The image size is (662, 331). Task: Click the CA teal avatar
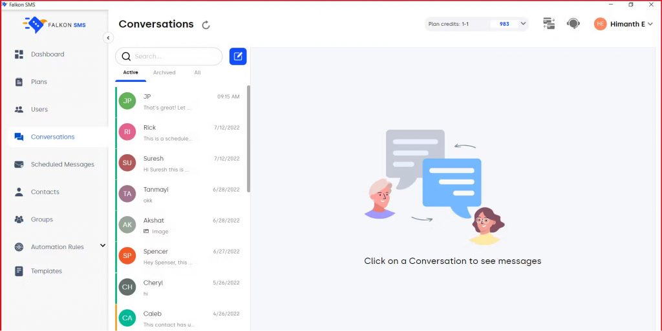[127, 318]
